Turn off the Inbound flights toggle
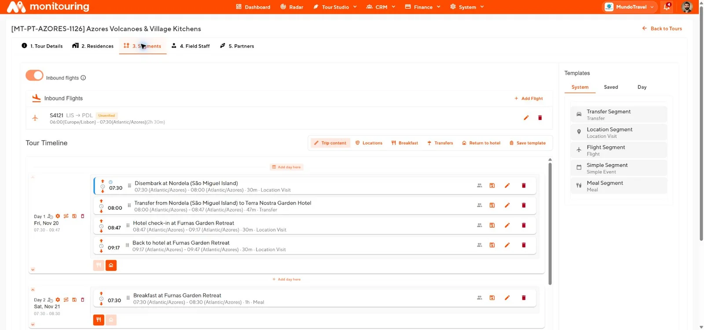Image resolution: width=704 pixels, height=330 pixels. pyautogui.click(x=34, y=75)
